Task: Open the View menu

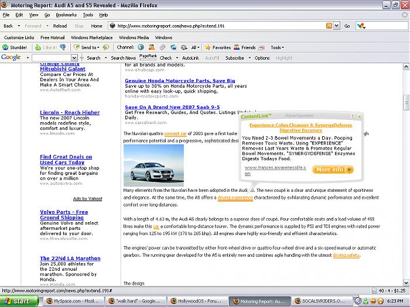Action: [x=33, y=15]
